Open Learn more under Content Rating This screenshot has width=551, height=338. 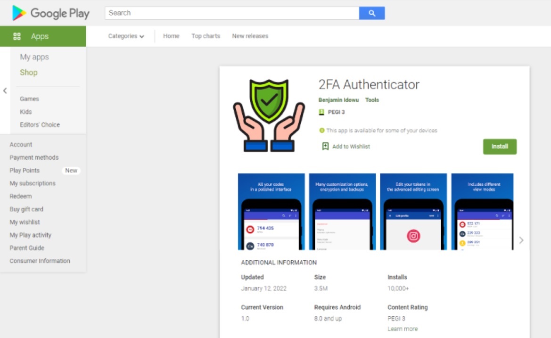click(403, 329)
